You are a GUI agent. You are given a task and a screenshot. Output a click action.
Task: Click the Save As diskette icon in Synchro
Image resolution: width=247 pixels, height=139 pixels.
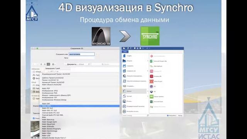tap(124, 71)
